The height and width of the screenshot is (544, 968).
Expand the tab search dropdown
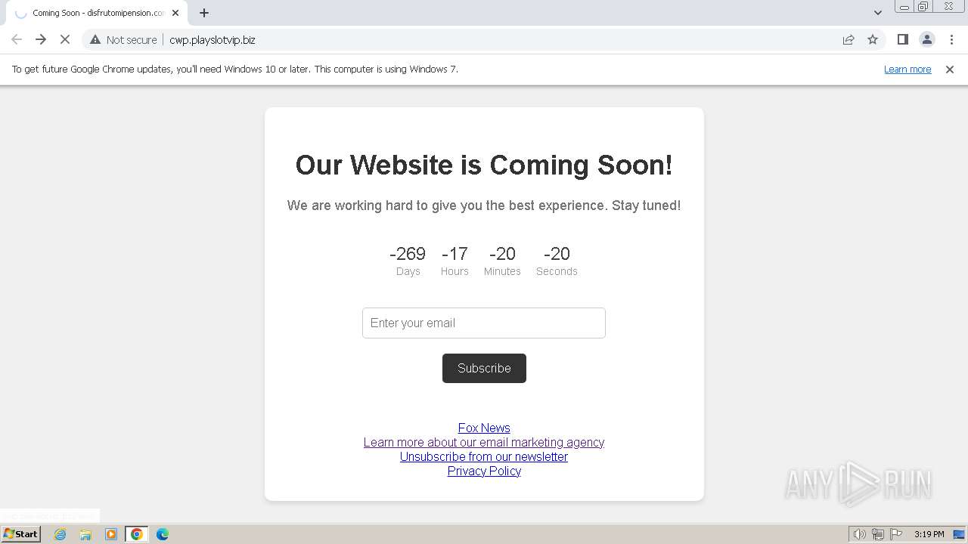coord(878,13)
